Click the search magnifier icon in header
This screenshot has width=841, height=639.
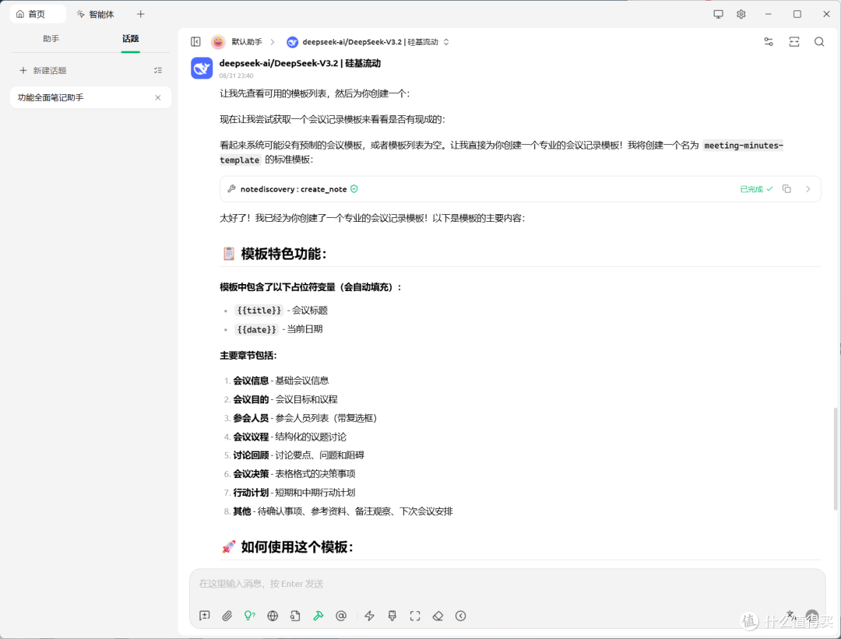[x=819, y=42]
